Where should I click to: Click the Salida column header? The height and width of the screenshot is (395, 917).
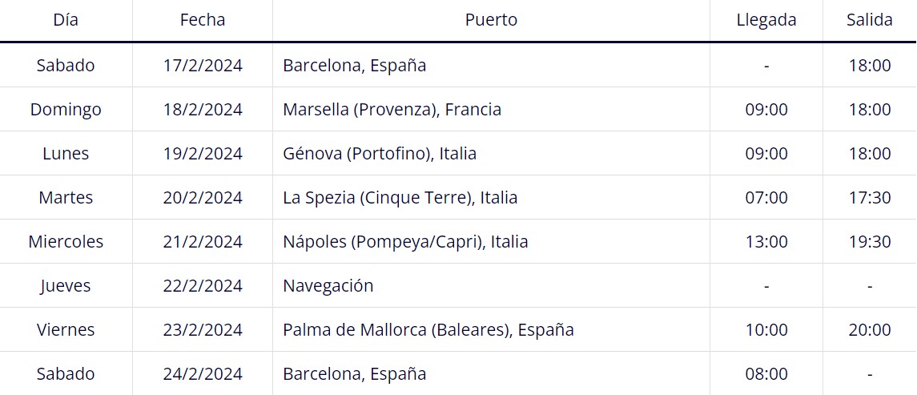[870, 20]
